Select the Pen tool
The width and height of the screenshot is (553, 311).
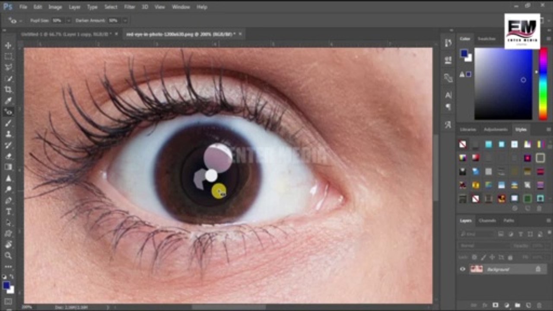tap(8, 200)
